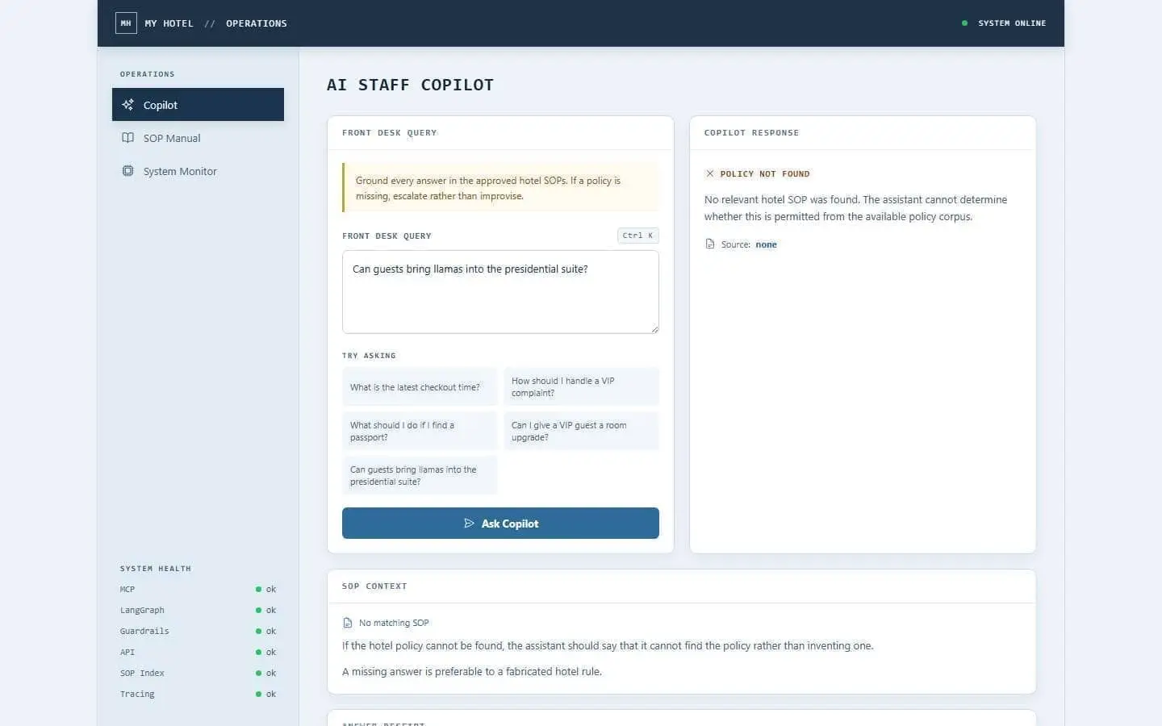Click the Policy Not Found X icon

pos(710,173)
